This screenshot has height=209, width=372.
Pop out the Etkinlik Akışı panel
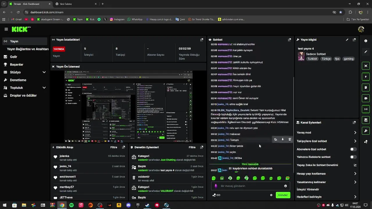tap(124, 147)
